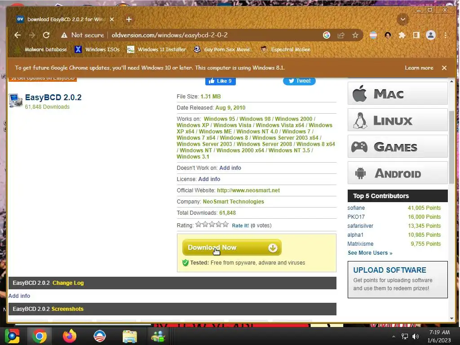Open Chrome three-dot menu
The width and height of the screenshot is (460, 345).
[445, 35]
